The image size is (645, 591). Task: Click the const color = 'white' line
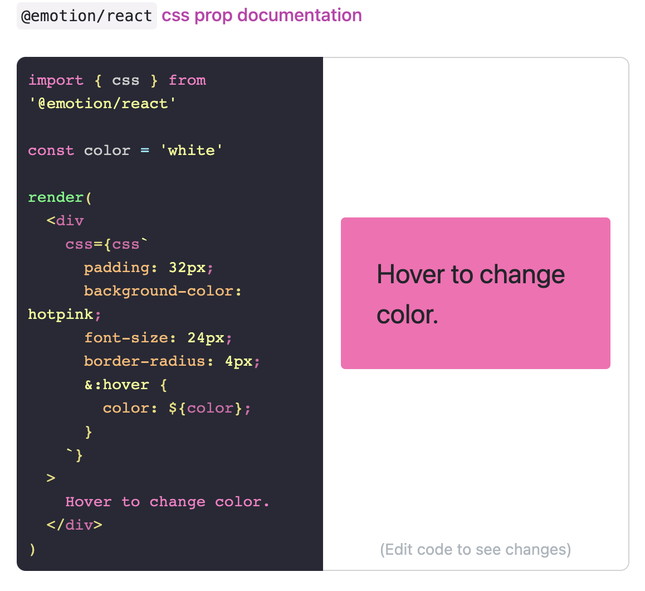(125, 151)
